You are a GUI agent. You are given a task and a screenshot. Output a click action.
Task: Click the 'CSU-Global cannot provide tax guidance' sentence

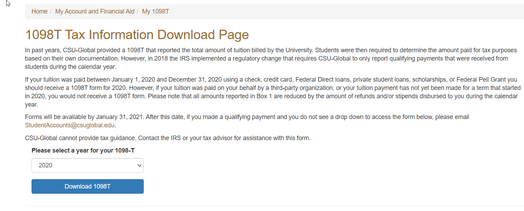tap(168, 138)
